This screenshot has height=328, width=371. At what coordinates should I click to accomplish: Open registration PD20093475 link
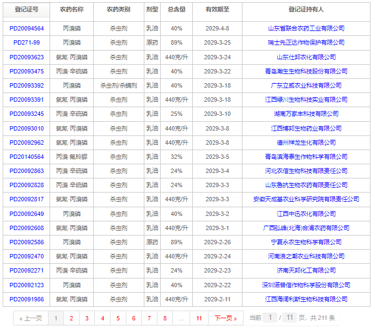coord(27,72)
